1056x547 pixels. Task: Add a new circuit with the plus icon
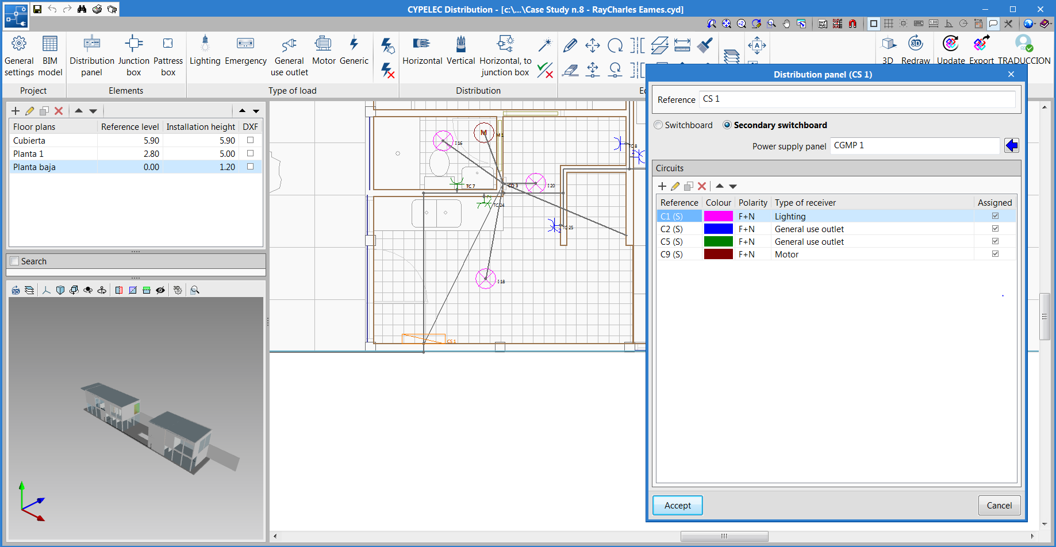click(662, 186)
